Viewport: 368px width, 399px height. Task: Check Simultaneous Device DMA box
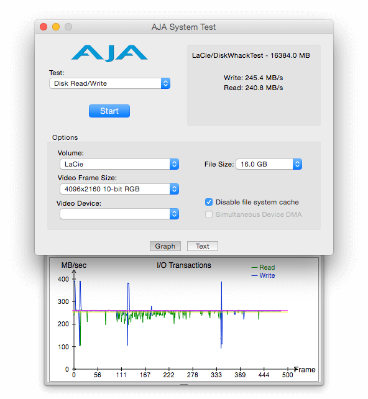pyautogui.click(x=209, y=214)
